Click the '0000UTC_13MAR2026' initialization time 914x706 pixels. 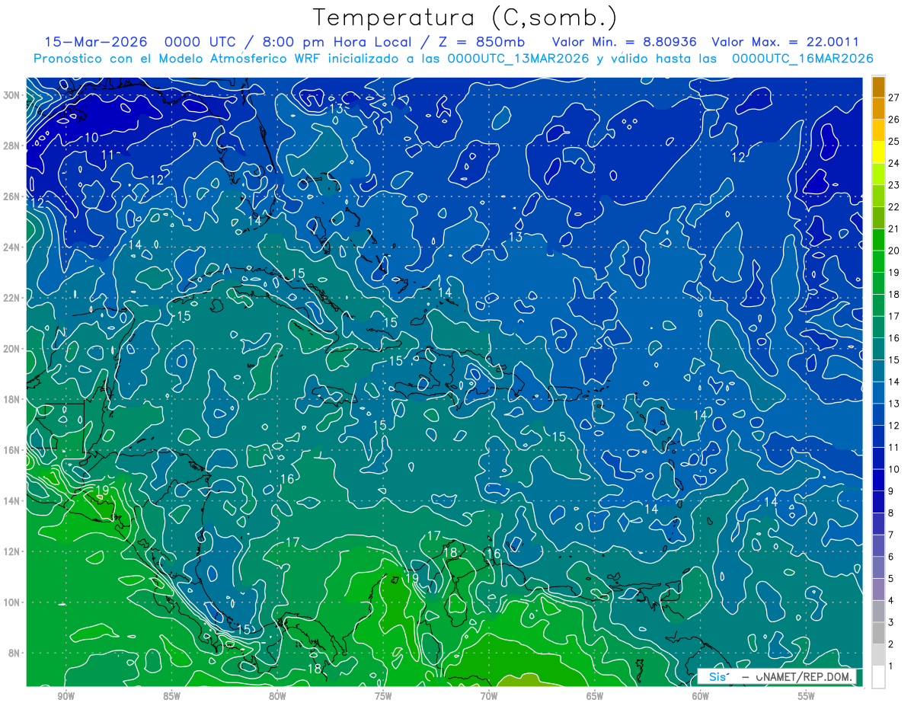coord(518,59)
